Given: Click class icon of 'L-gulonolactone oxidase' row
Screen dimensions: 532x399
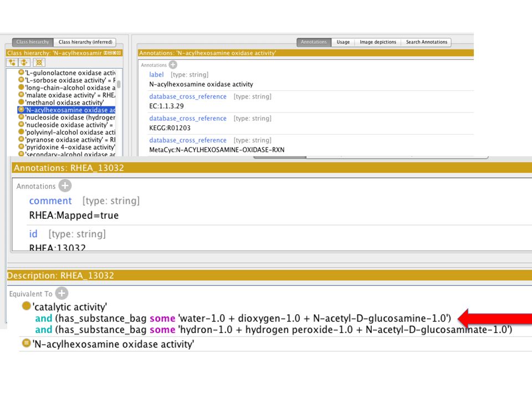Looking at the screenshot, I should pyautogui.click(x=22, y=72).
